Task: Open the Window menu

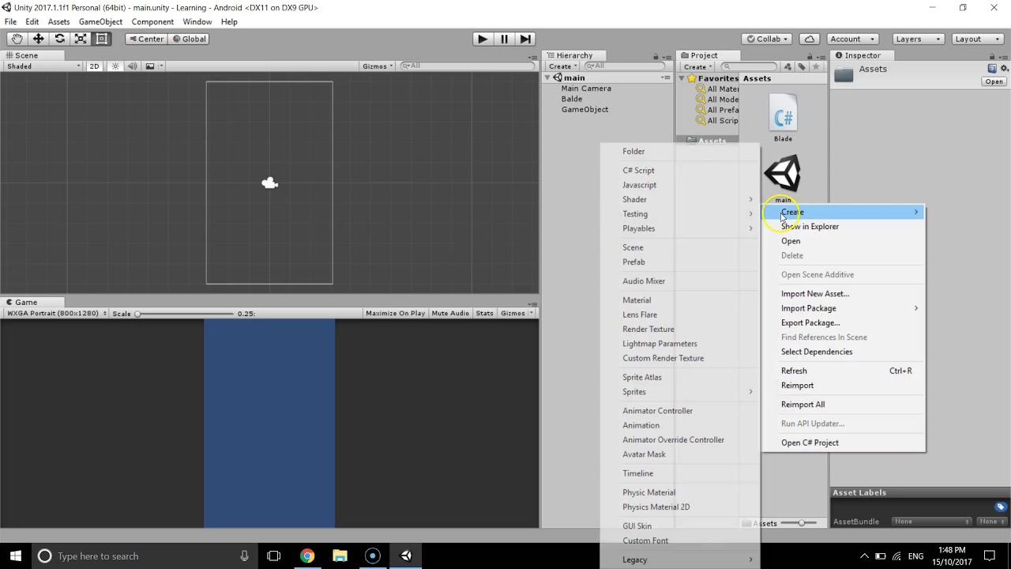Action: 197,21
